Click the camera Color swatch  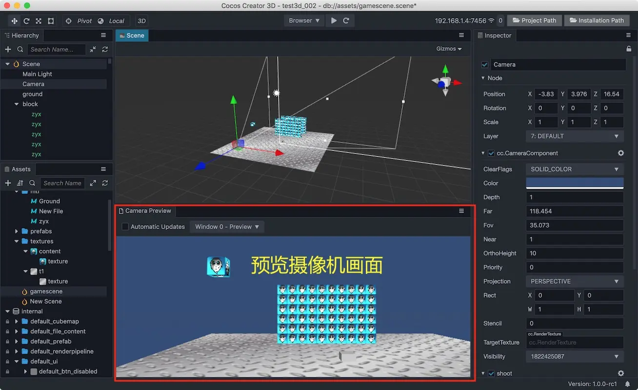pyautogui.click(x=575, y=183)
